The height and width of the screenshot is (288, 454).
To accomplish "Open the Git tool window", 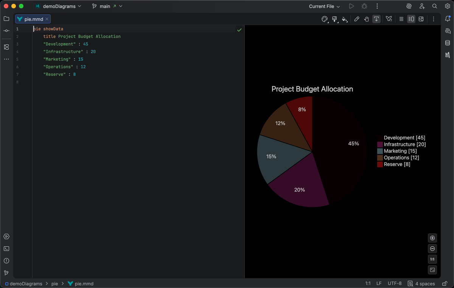I will pyautogui.click(x=6, y=273).
